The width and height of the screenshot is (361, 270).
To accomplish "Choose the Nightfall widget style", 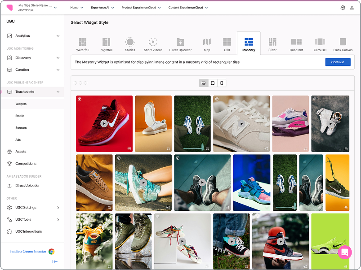I will (106, 44).
